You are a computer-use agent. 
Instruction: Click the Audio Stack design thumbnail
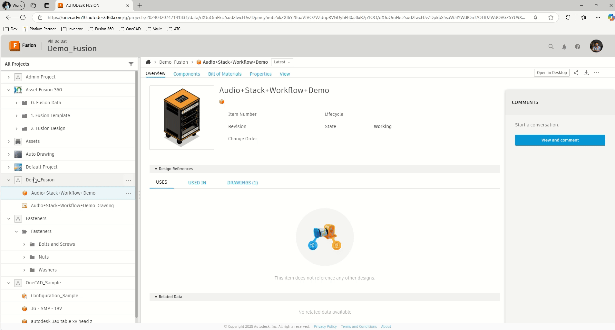pyautogui.click(x=182, y=118)
